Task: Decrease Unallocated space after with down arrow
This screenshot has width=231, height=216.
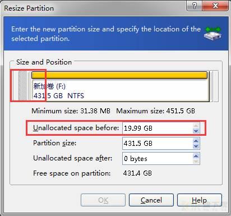Action: (196, 161)
